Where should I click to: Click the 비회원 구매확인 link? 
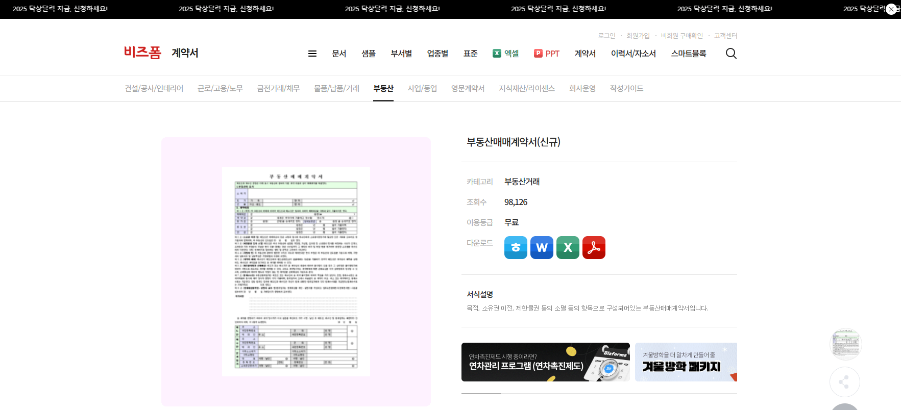pyautogui.click(x=681, y=36)
